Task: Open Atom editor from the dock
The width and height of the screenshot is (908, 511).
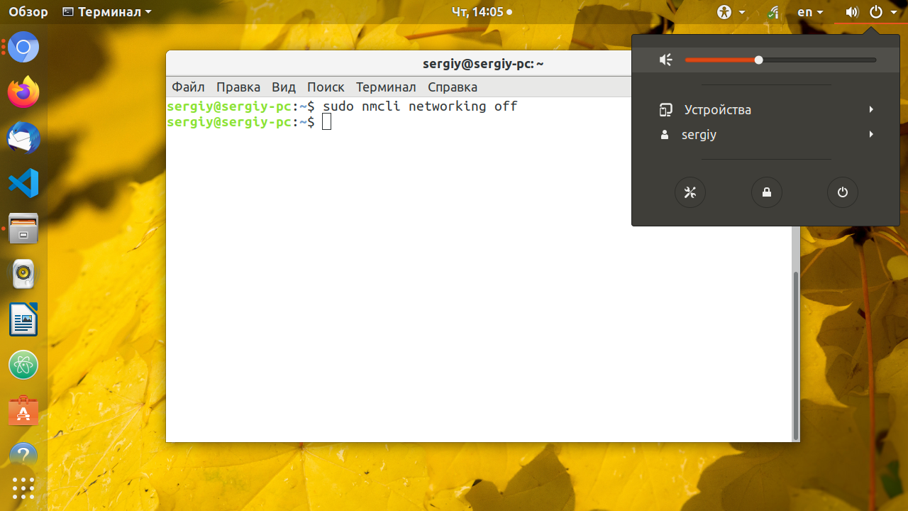Action: 23,365
